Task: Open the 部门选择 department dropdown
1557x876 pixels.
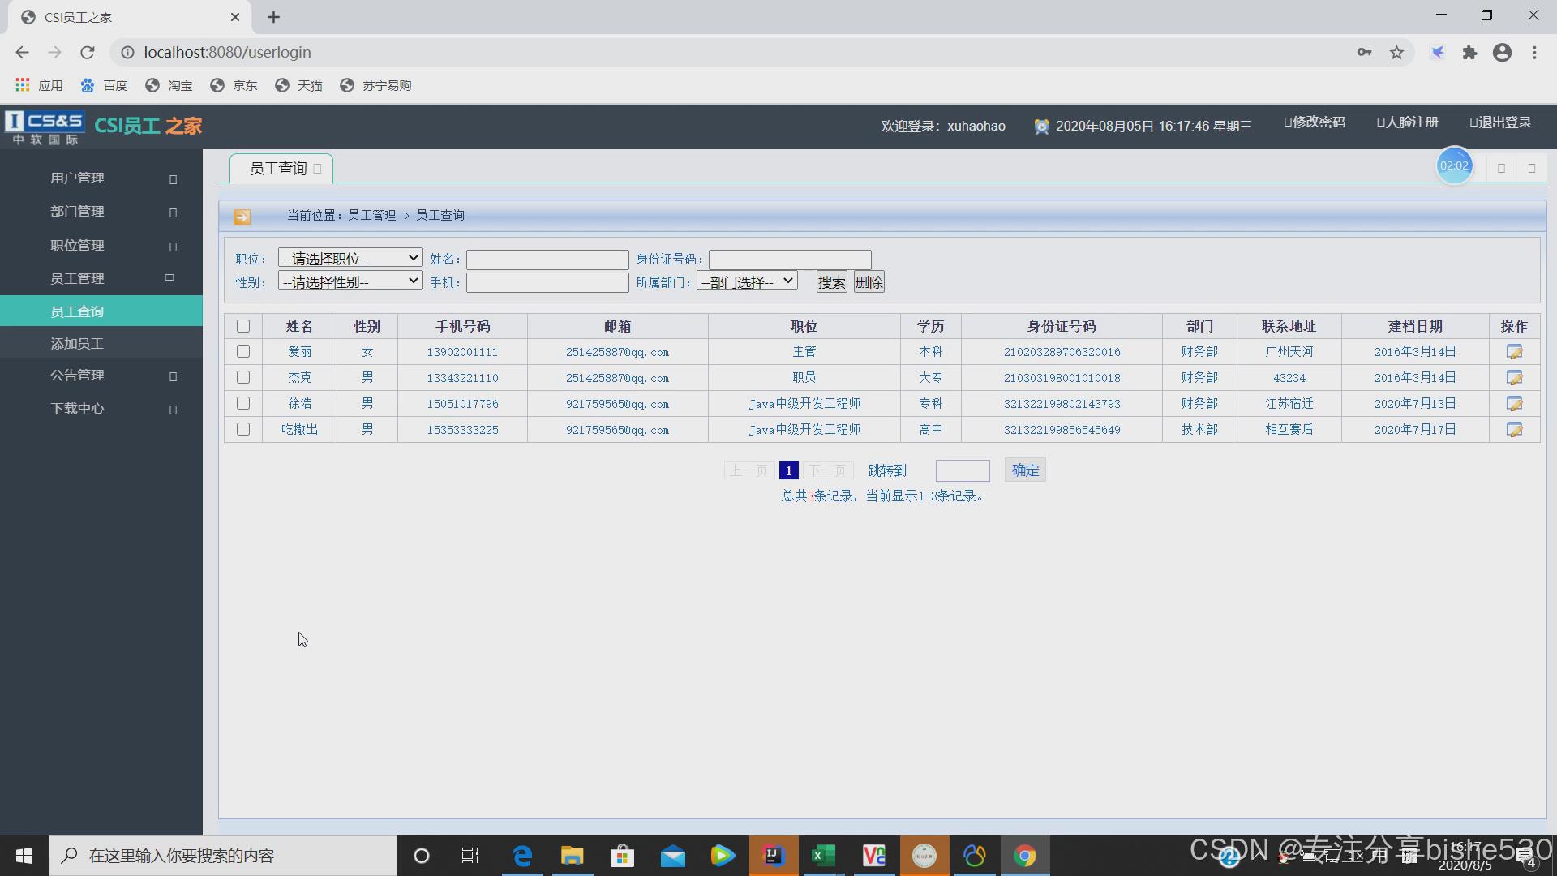Action: 747,281
